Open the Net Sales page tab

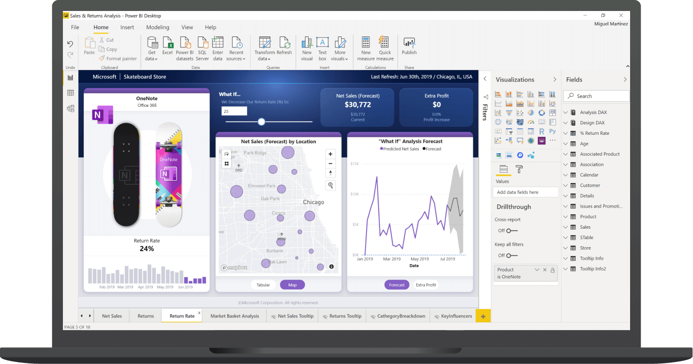tap(112, 316)
